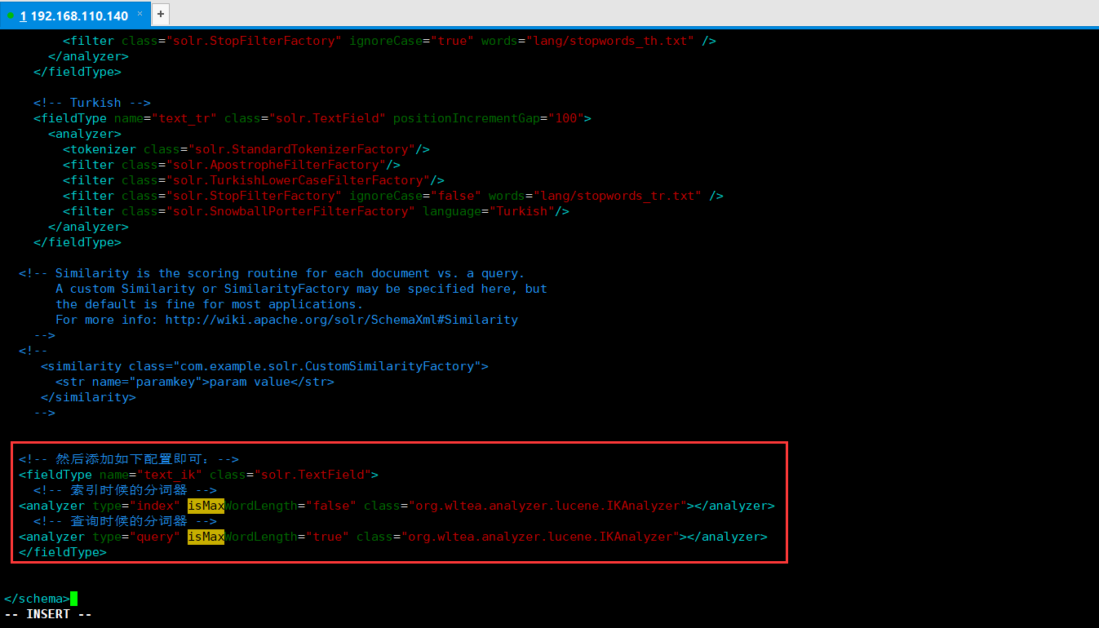The width and height of the screenshot is (1099, 628).
Task: Click "solr.ApostropheFilterFactory" class value
Action: (276, 165)
